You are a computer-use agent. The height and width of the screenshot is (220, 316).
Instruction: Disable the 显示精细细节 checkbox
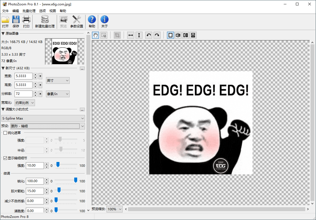coord(5,158)
